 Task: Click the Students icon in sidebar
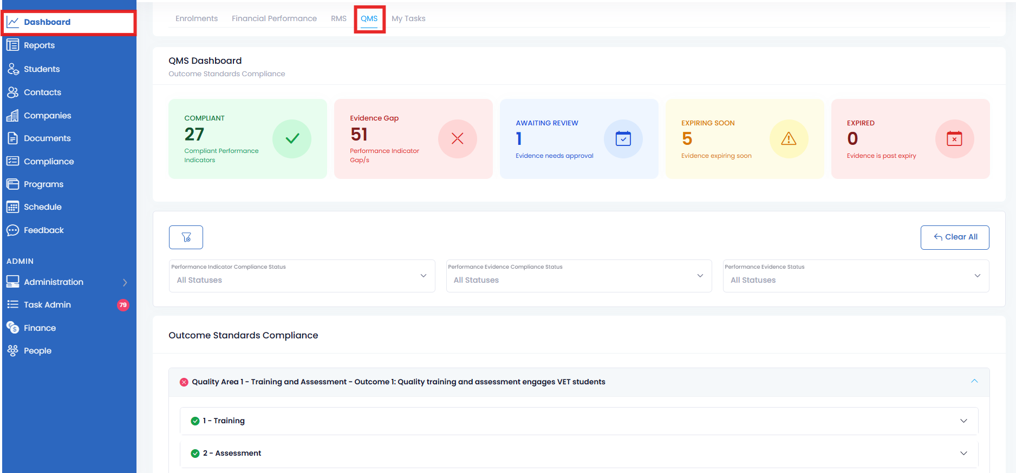coord(13,69)
